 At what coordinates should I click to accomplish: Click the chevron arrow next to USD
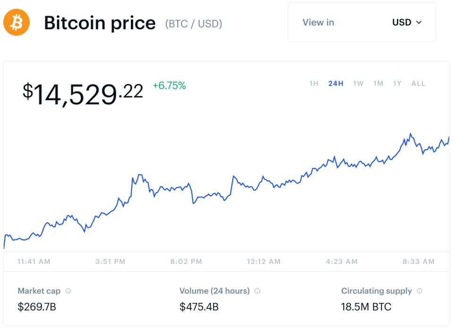click(419, 22)
